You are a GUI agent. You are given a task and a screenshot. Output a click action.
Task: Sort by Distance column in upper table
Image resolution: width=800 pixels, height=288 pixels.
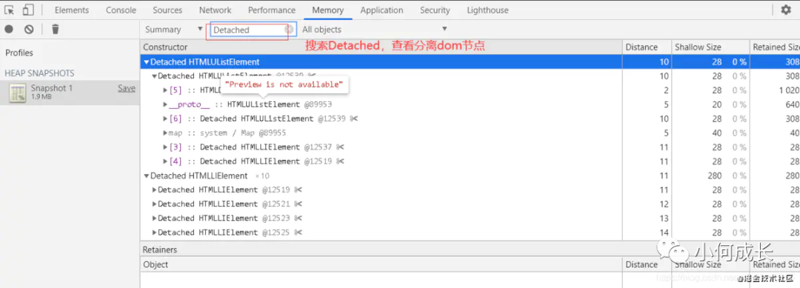(647, 47)
